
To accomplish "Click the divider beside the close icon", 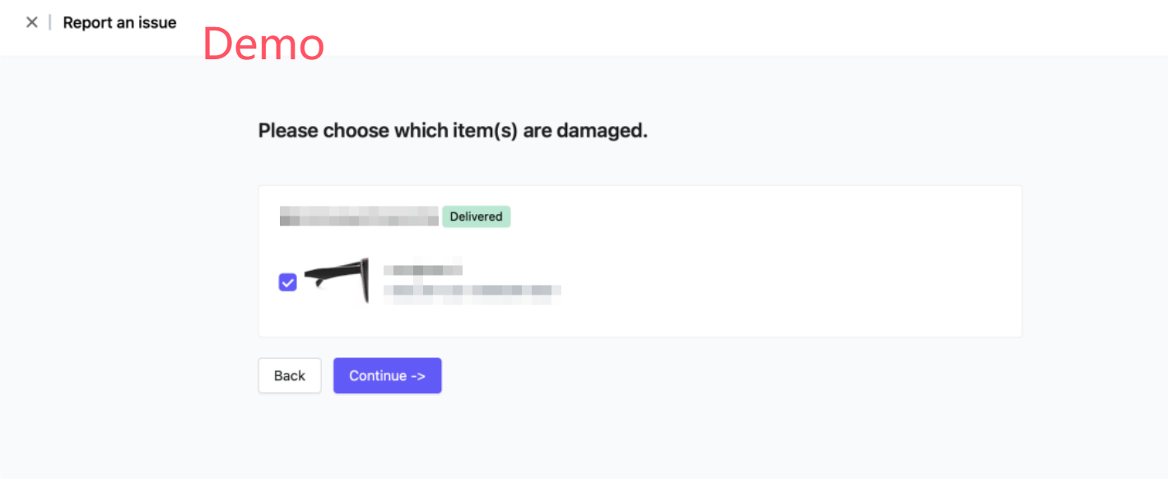I will tap(50, 22).
